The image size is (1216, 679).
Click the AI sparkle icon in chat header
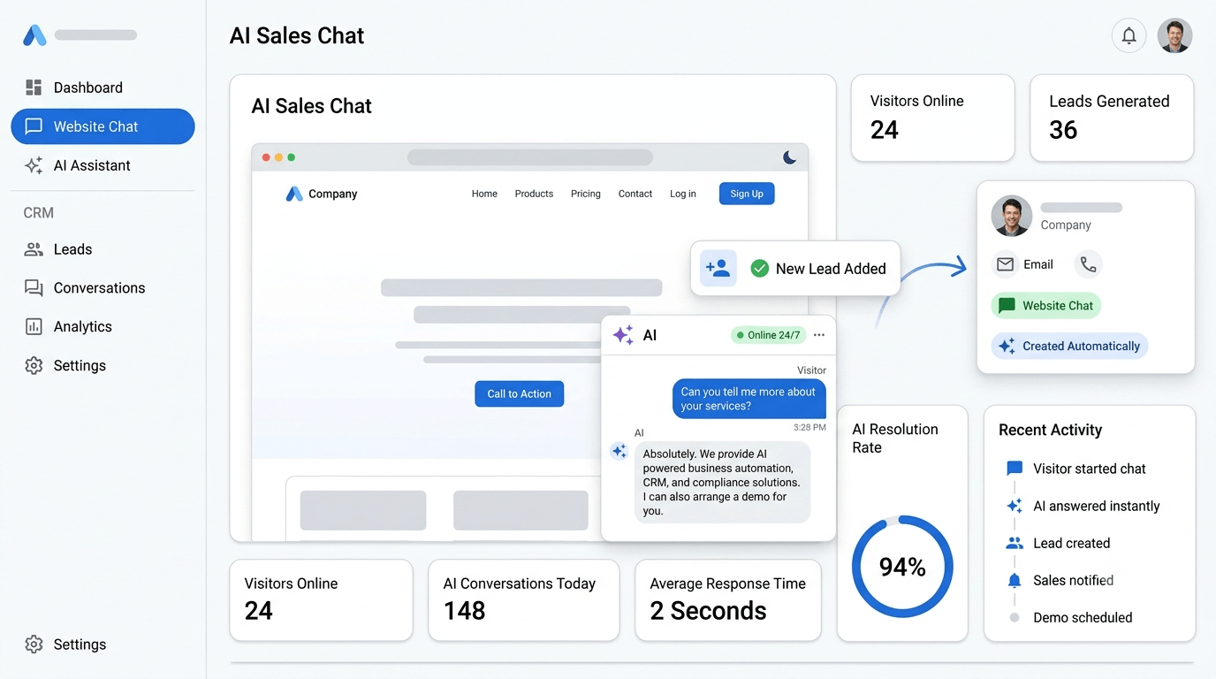(x=623, y=335)
